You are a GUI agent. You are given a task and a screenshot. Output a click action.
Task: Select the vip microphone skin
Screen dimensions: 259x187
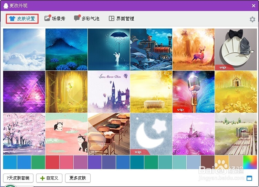(x=194, y=92)
